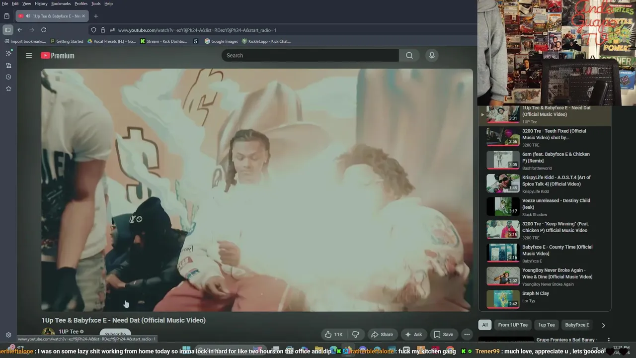The image size is (636, 358).
Task: Click the address bar URL
Action: pyautogui.click(x=197, y=30)
